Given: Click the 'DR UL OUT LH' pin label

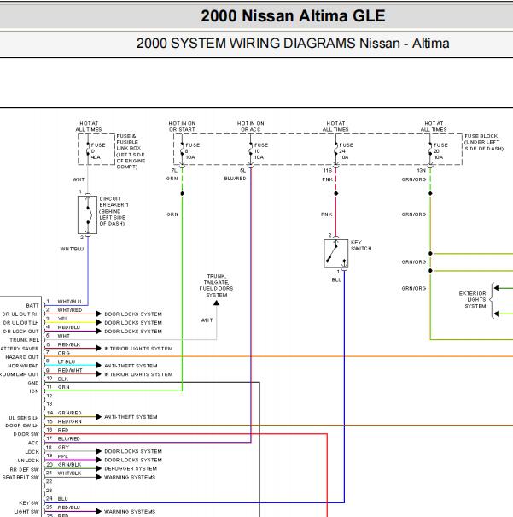Looking at the screenshot, I should (20, 323).
